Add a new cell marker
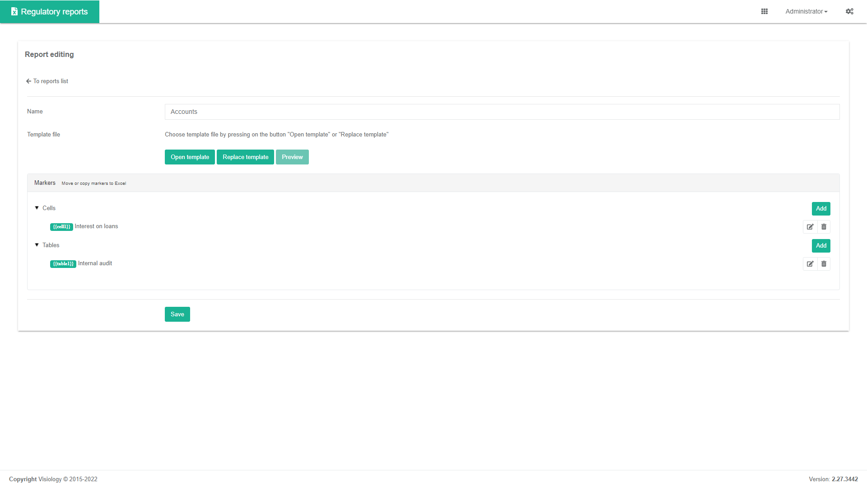The width and height of the screenshot is (867, 488). [821, 209]
